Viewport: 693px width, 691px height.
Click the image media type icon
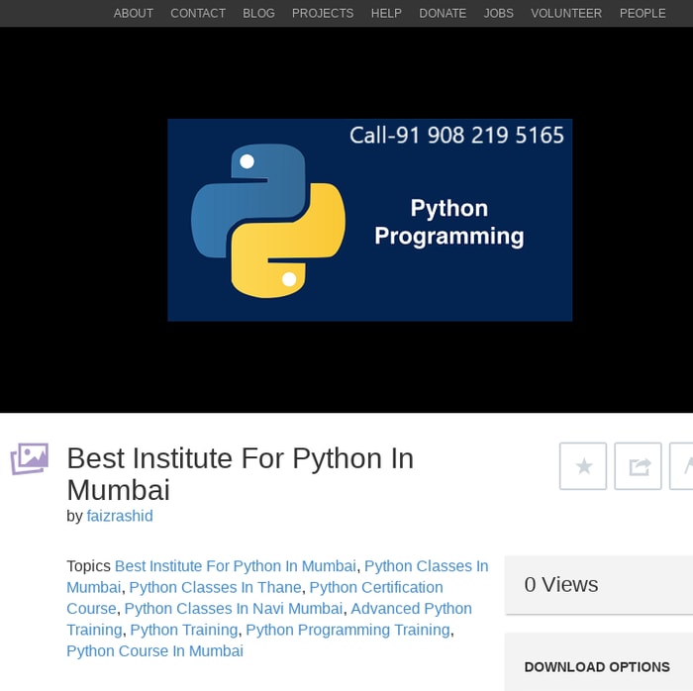pos(30,458)
